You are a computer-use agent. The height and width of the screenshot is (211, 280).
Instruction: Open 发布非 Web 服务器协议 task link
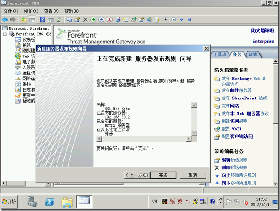(x=245, y=113)
